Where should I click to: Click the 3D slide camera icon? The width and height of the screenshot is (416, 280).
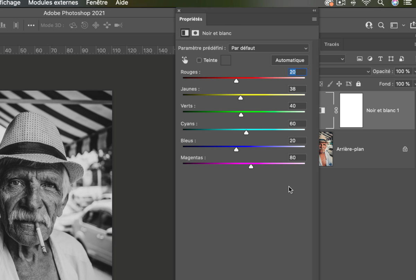[107, 25]
